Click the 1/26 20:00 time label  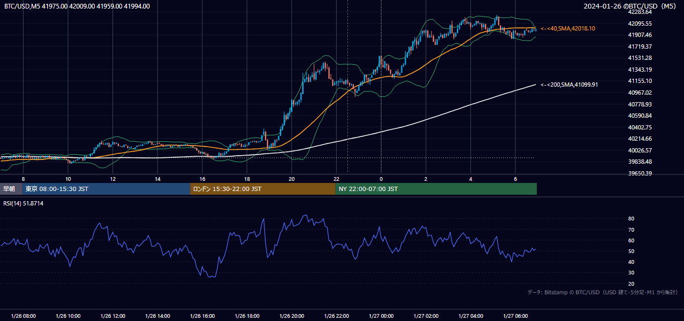[x=292, y=316]
